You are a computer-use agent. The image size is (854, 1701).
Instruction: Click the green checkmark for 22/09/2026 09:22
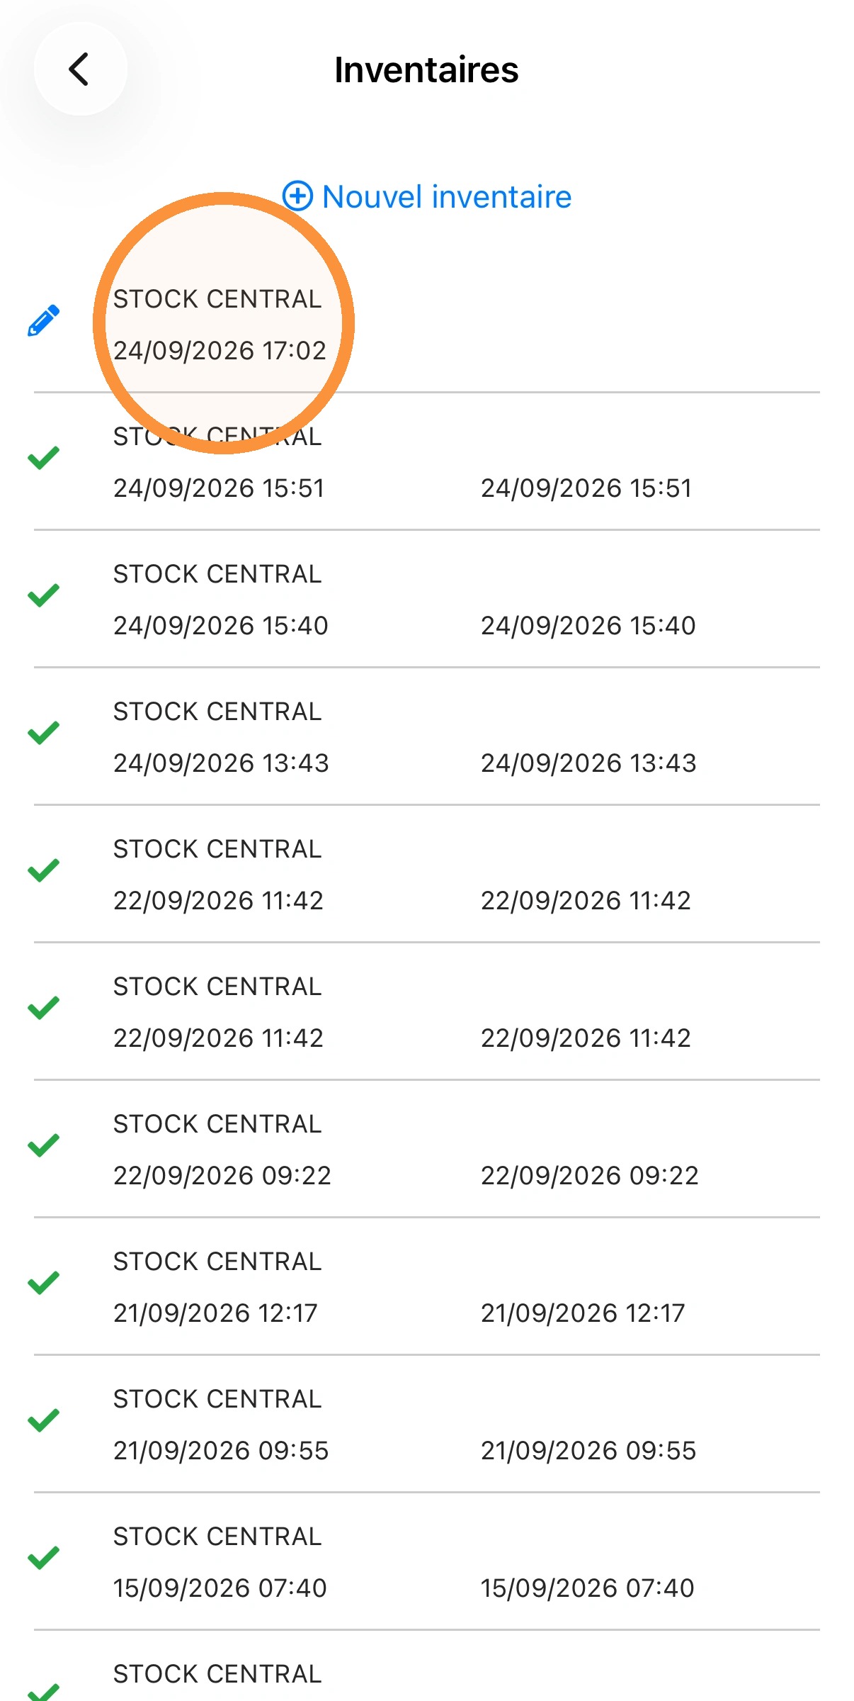pos(43,1145)
